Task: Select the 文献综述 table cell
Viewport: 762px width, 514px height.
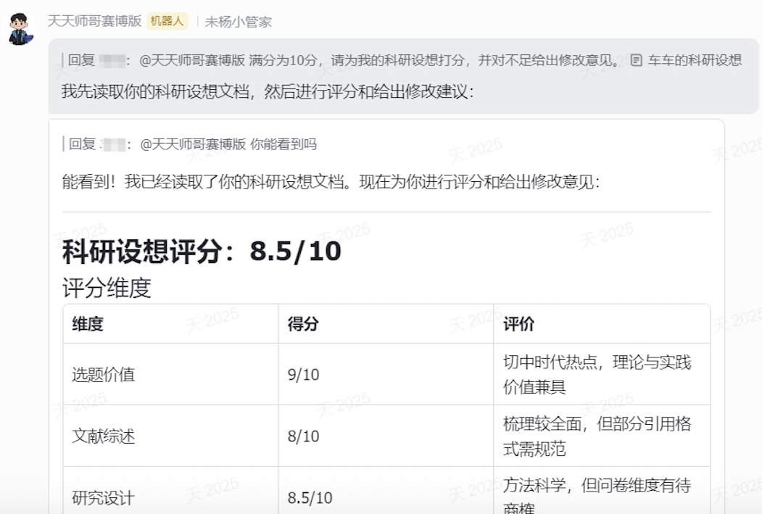Action: click(103, 436)
